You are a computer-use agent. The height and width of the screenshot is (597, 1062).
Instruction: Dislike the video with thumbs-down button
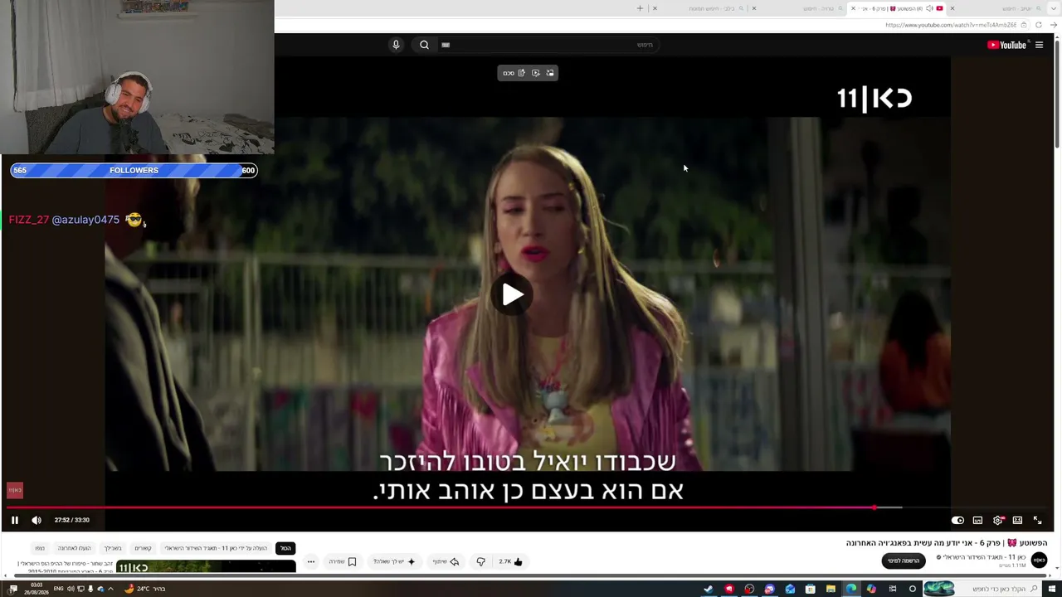click(480, 561)
